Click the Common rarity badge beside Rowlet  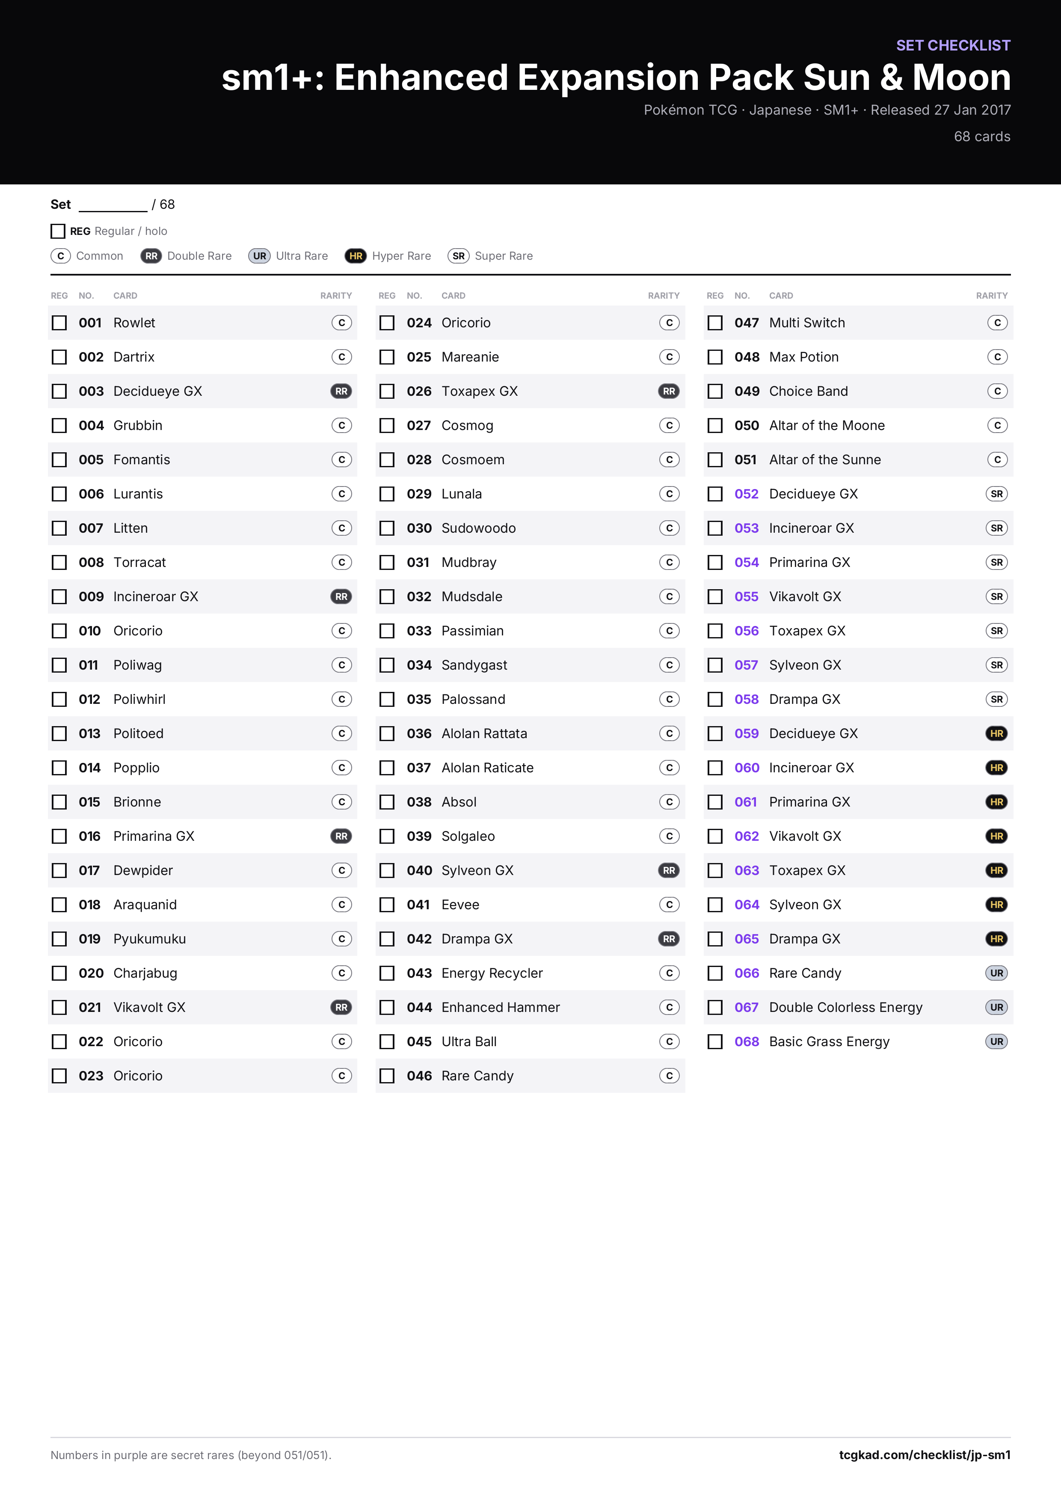point(341,323)
